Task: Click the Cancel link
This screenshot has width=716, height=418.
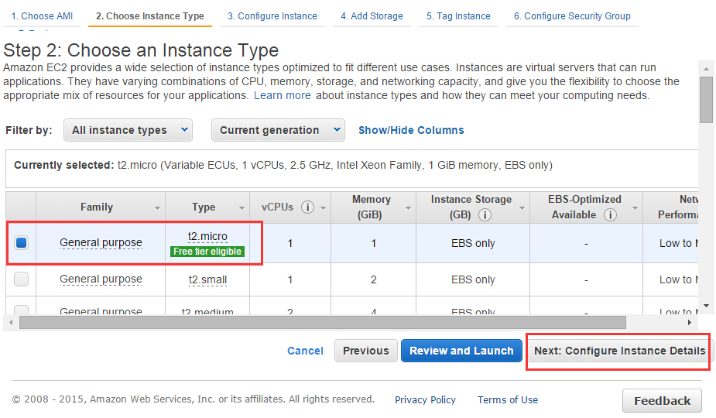Action: 305,351
